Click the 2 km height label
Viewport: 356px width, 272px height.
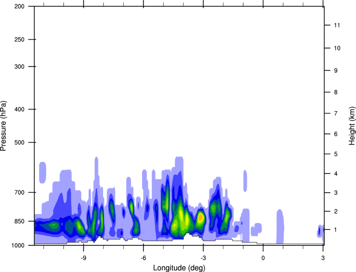pos(336,211)
